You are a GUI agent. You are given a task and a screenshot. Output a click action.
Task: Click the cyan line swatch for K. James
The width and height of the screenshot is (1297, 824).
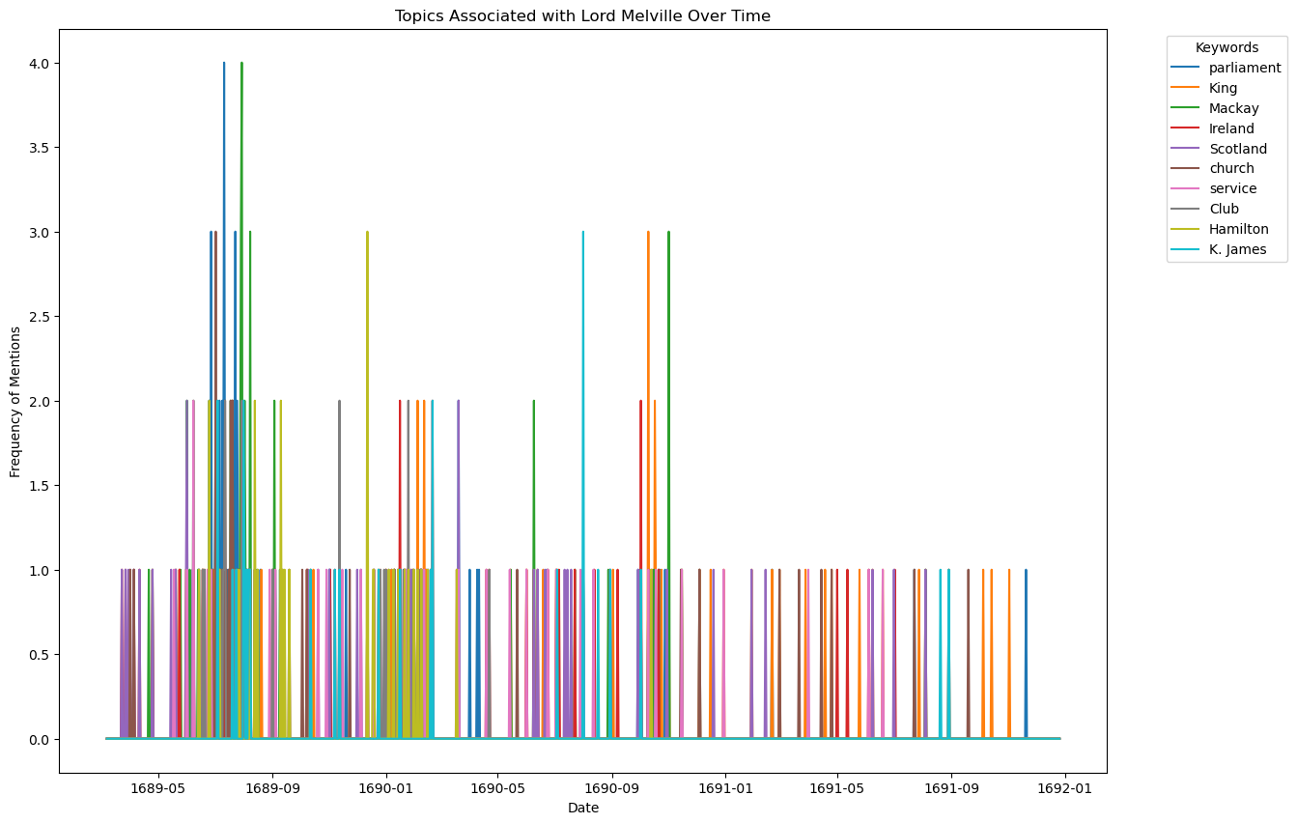click(1187, 249)
